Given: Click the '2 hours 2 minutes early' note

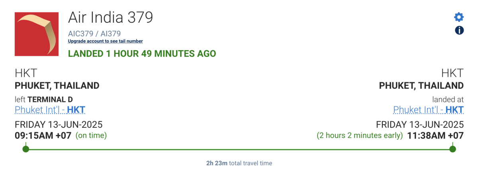Looking at the screenshot, I should (x=360, y=135).
